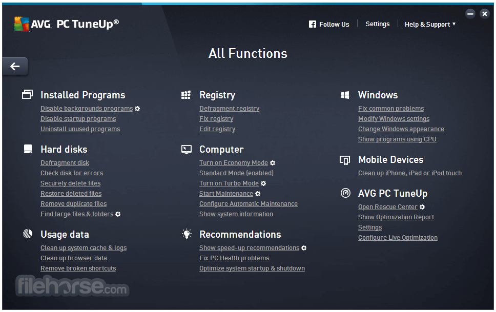This screenshot has width=496, height=312.
Task: Launch Defragment registry
Action: [x=230, y=109]
